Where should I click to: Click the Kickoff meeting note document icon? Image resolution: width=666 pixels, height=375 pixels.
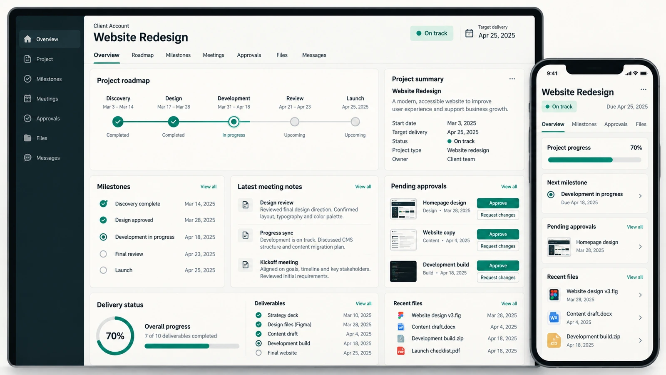246,265
